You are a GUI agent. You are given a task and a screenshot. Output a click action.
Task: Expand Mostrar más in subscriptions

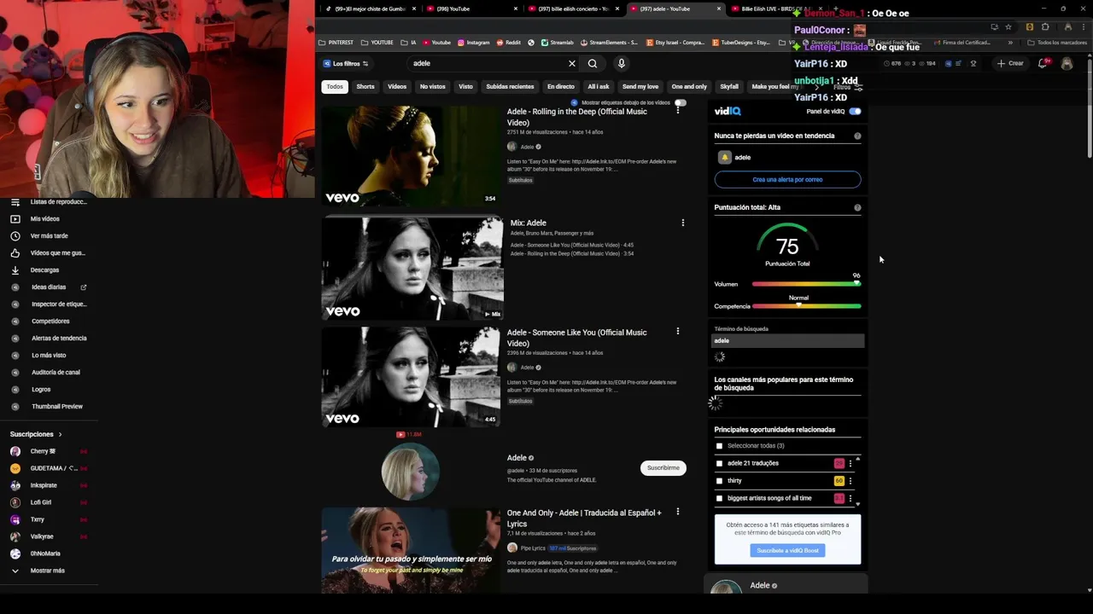47,571
